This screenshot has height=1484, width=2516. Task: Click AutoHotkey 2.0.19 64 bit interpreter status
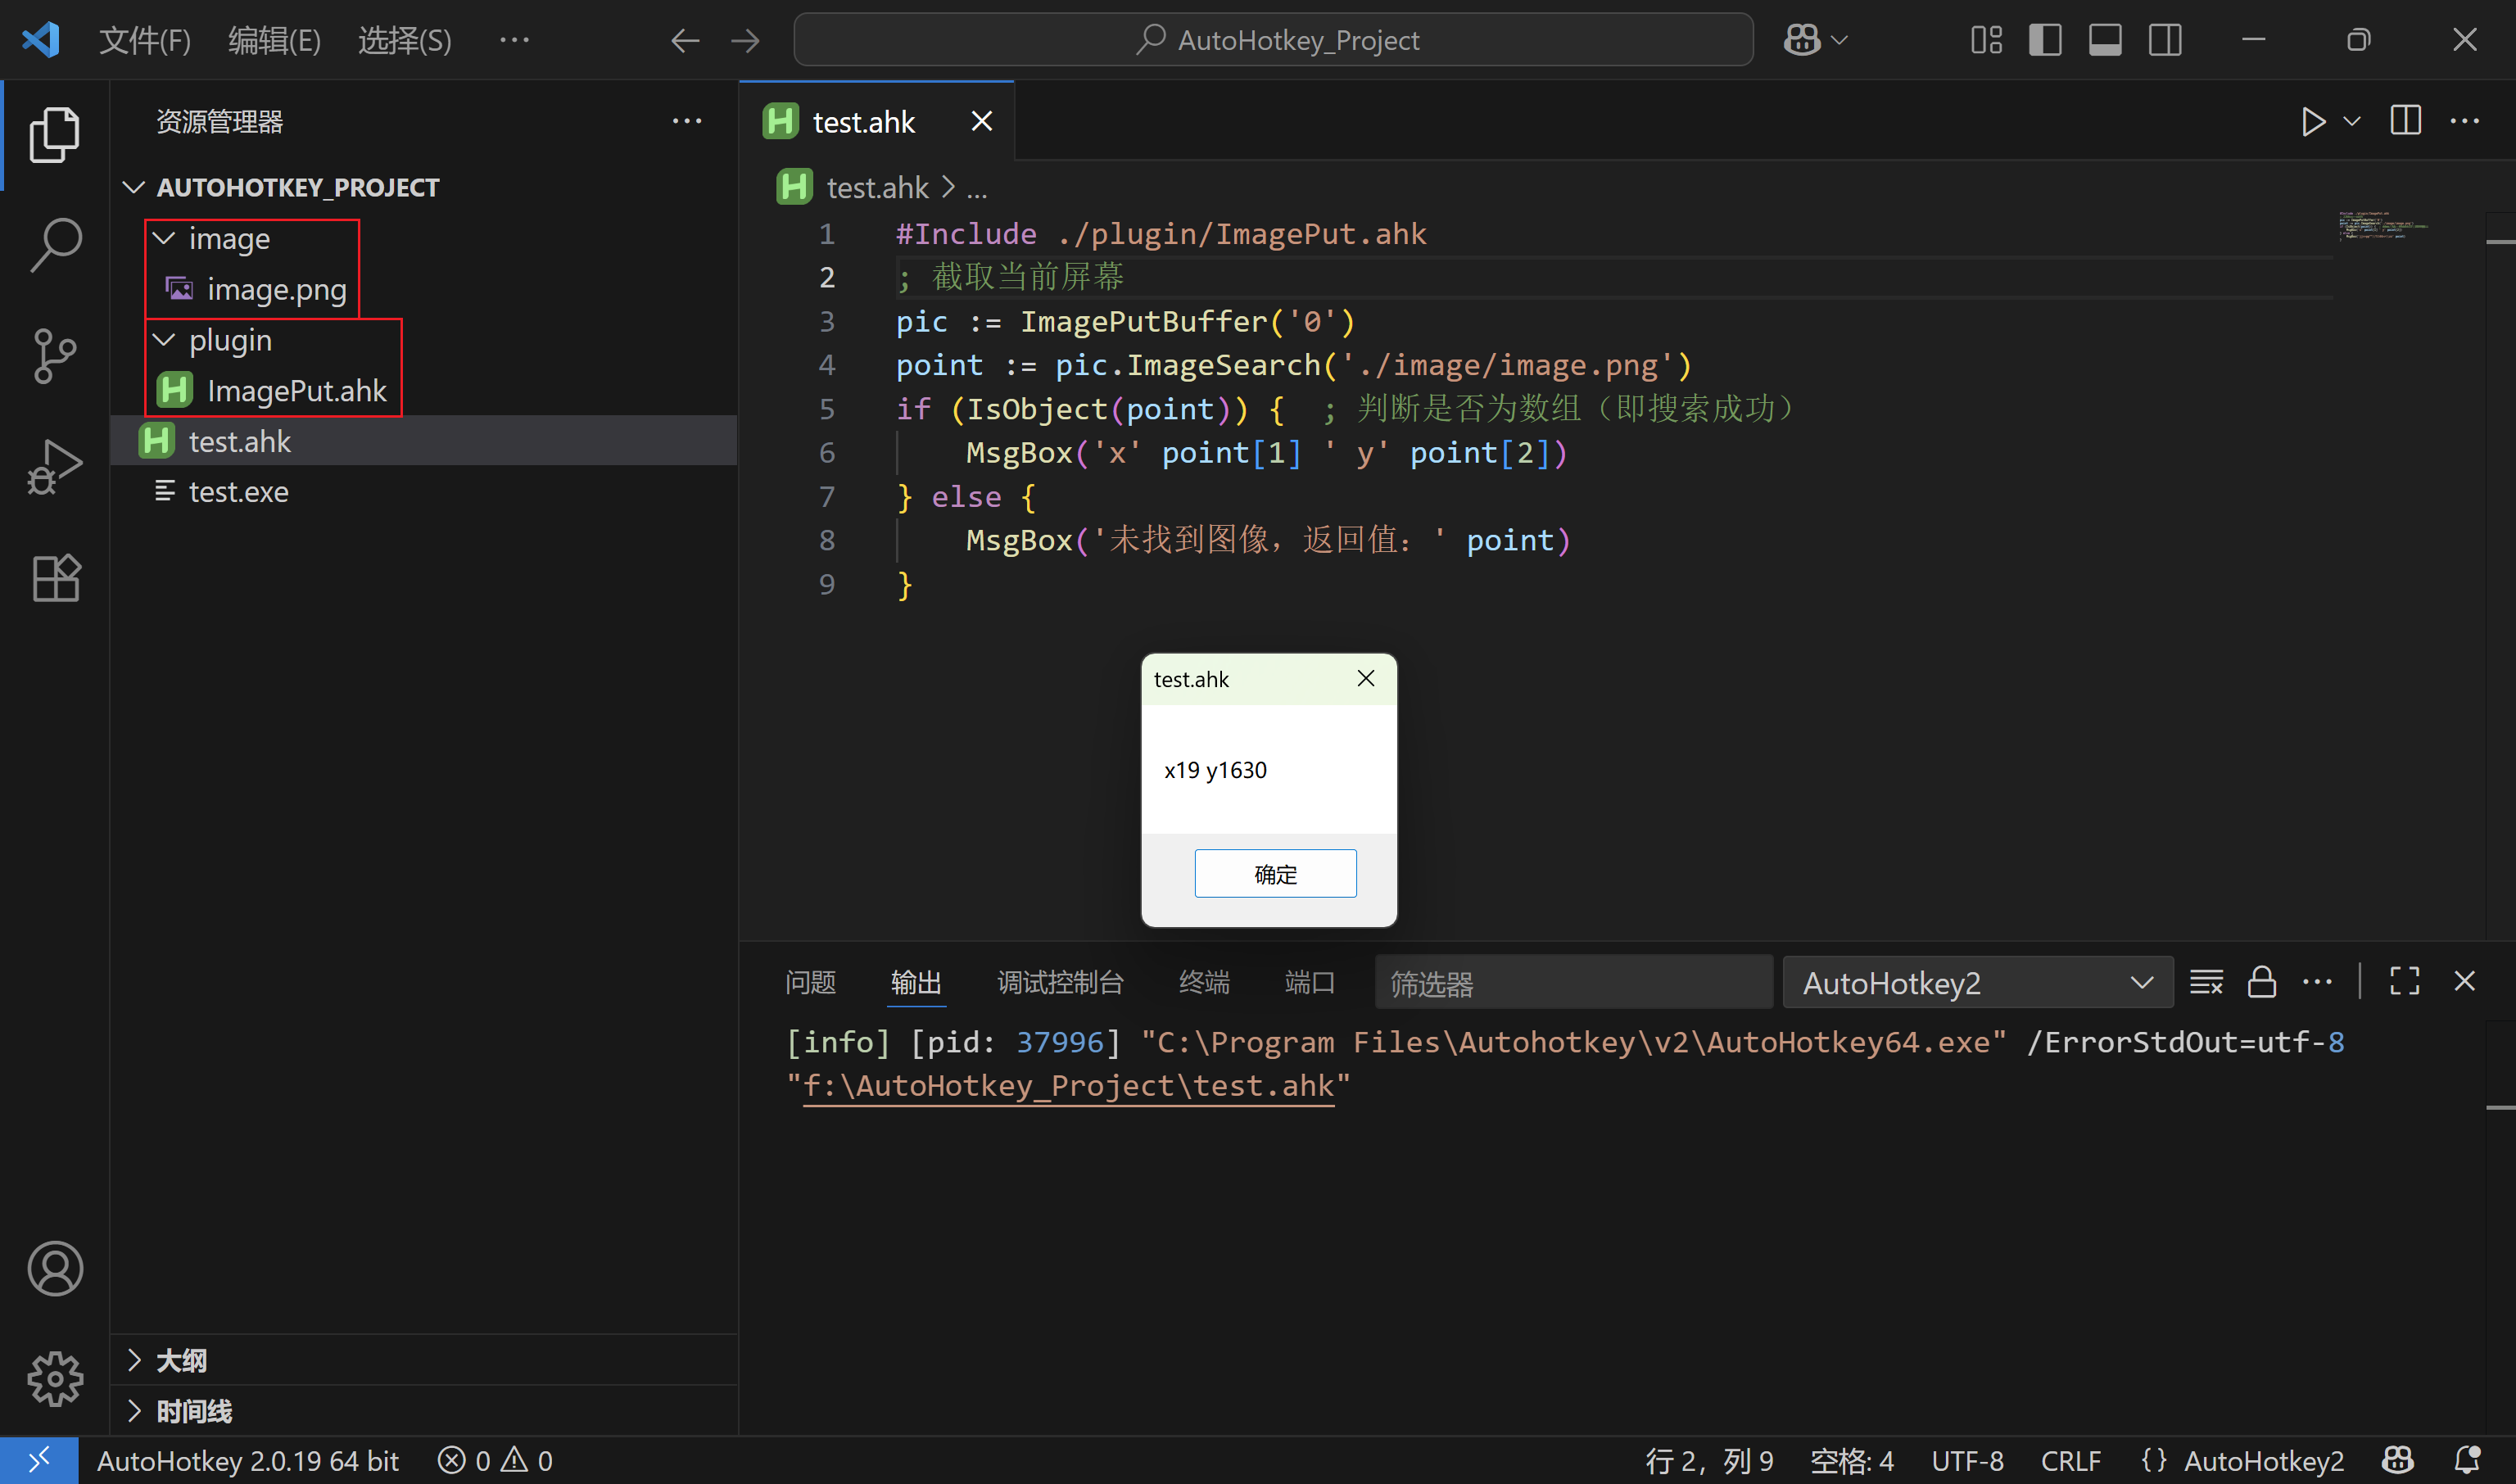click(248, 1461)
